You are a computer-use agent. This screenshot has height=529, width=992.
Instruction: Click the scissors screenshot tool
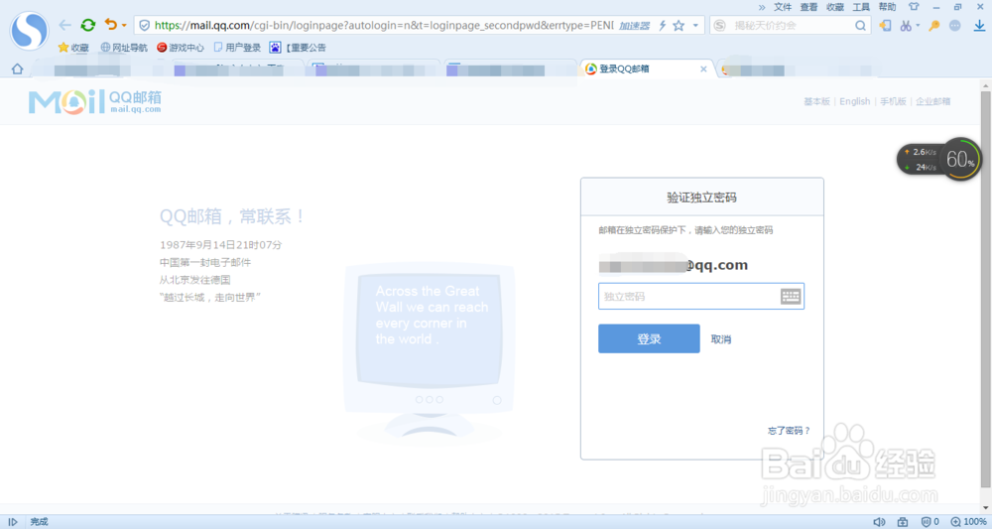pos(907,26)
